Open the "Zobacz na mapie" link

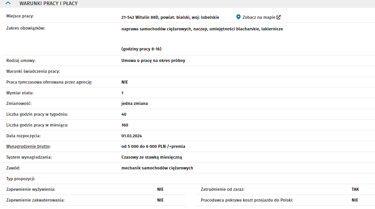pyautogui.click(x=259, y=17)
